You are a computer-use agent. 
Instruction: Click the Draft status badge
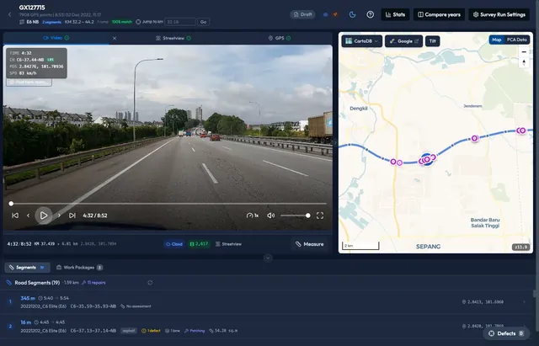(x=303, y=14)
